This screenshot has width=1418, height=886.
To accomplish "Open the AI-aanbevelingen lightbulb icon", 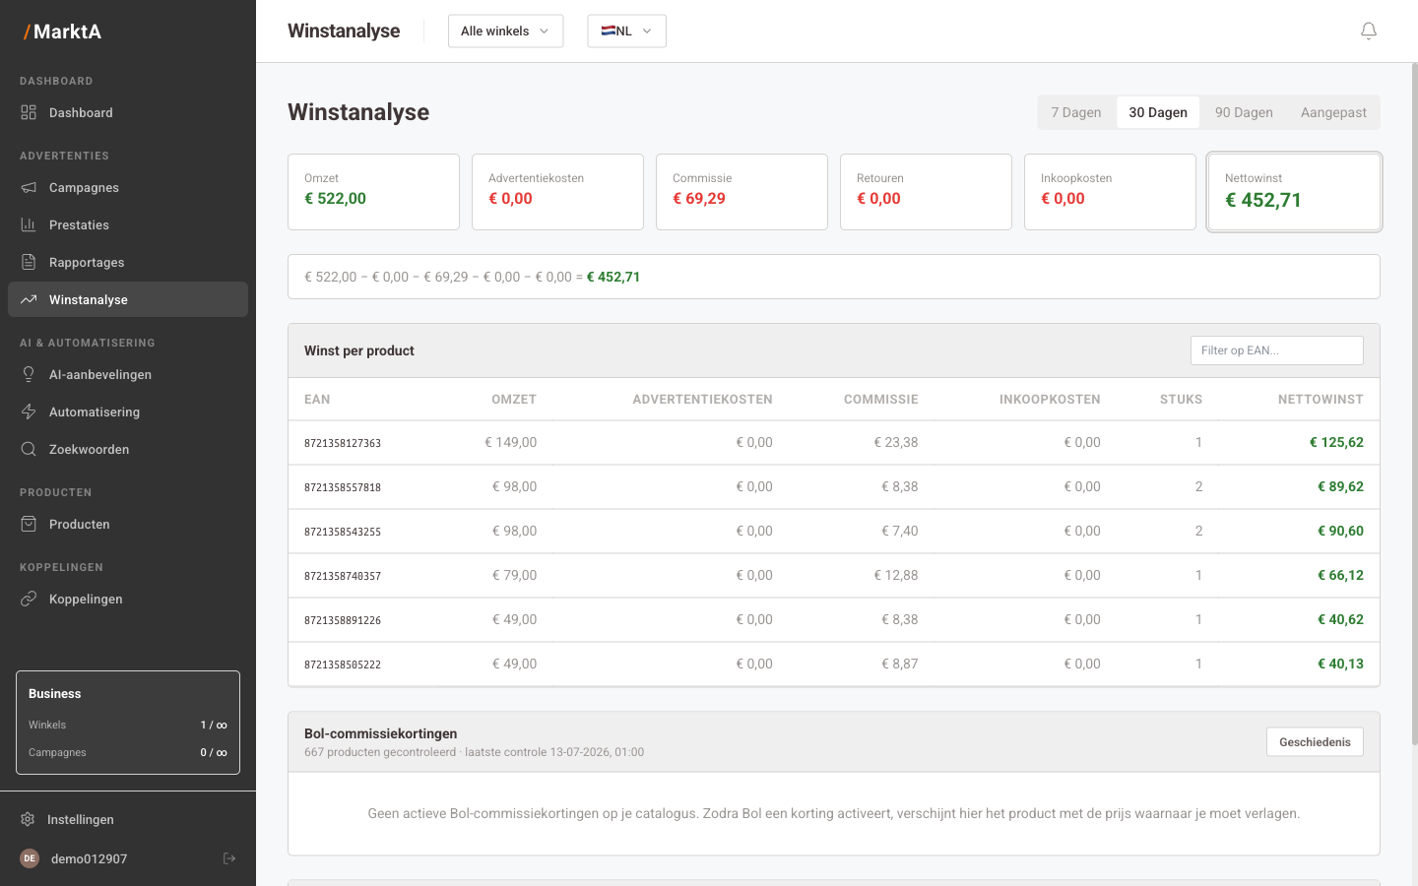I will click(29, 374).
